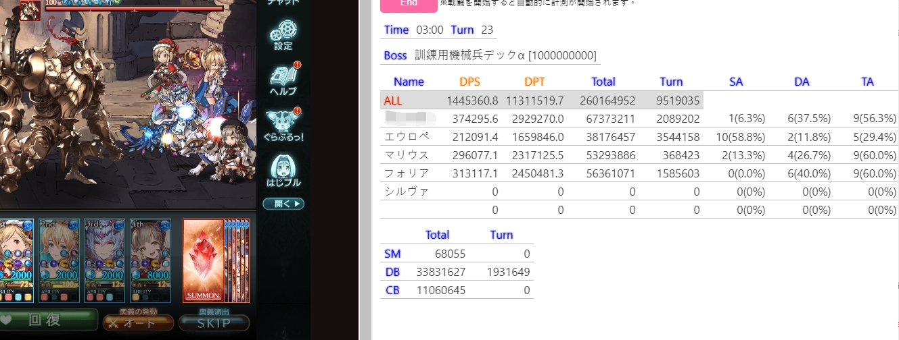Viewport: 899px width, 340px height.
Task: Click the DA column header
Action: tap(802, 82)
